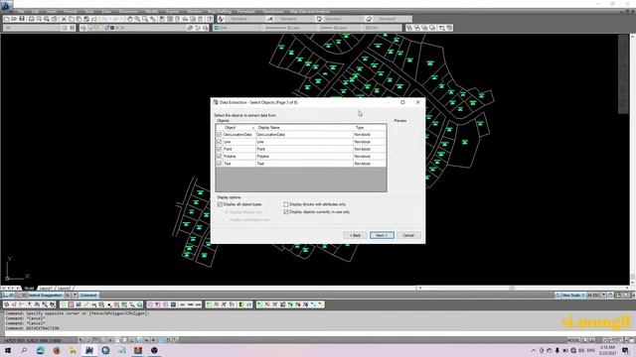Open the dimension style dropdown
This screenshot has width=636, height=357.
point(294,19)
